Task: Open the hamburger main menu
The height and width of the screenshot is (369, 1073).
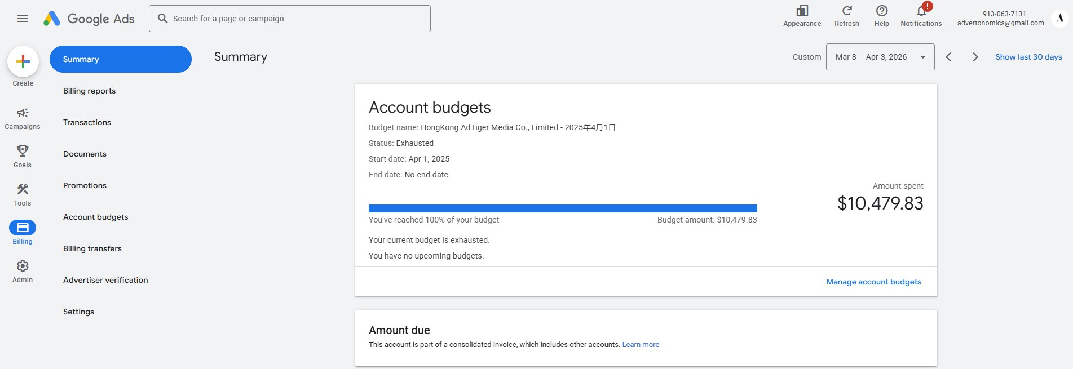Action: [23, 19]
